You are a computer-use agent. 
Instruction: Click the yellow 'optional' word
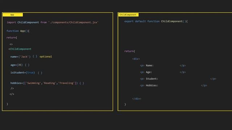[x=46, y=57]
